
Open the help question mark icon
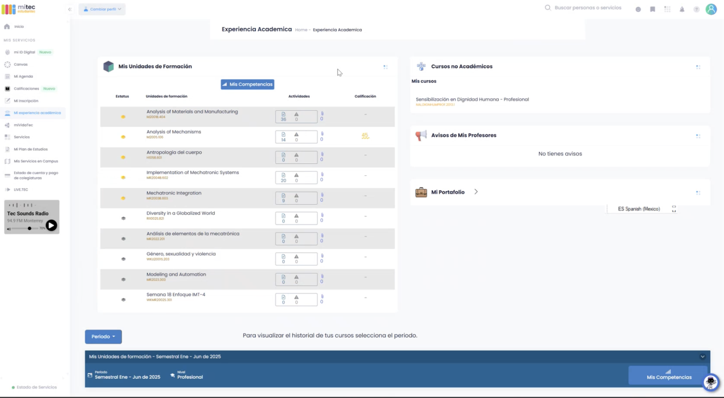tap(696, 9)
